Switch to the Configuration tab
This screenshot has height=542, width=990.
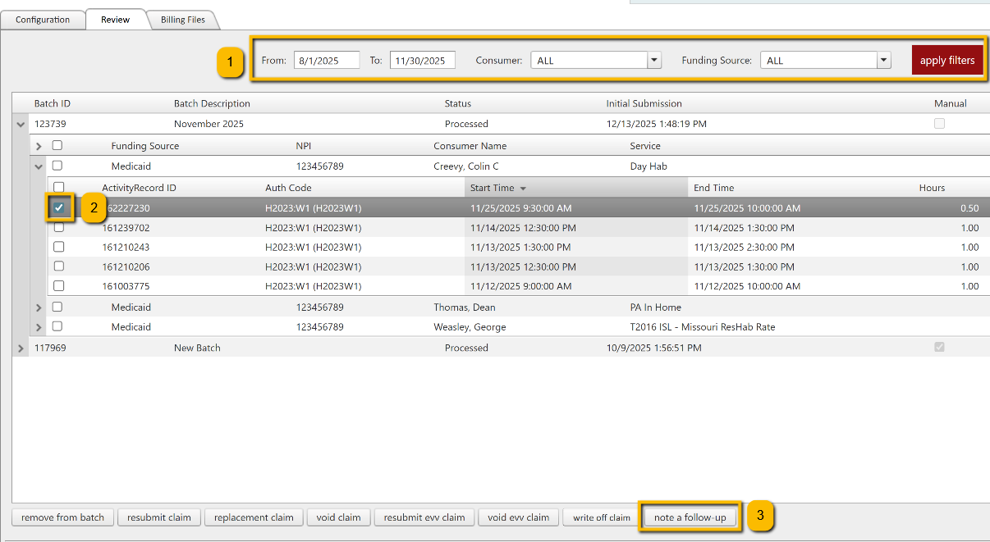point(43,20)
